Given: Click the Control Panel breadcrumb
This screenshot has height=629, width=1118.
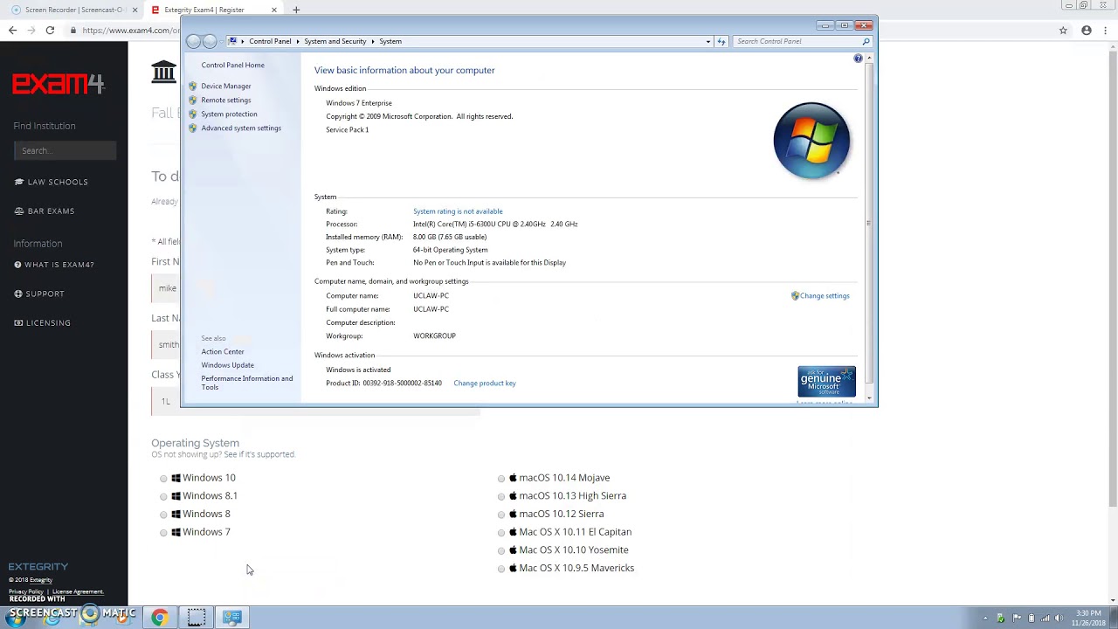Looking at the screenshot, I should coord(270,41).
